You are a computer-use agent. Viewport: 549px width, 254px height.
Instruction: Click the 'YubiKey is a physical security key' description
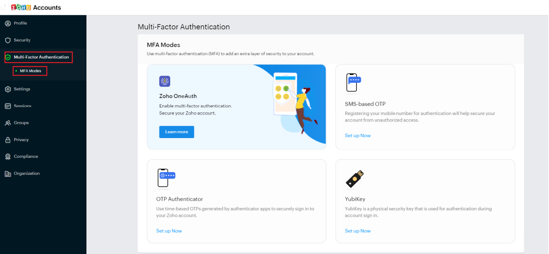pos(418,212)
